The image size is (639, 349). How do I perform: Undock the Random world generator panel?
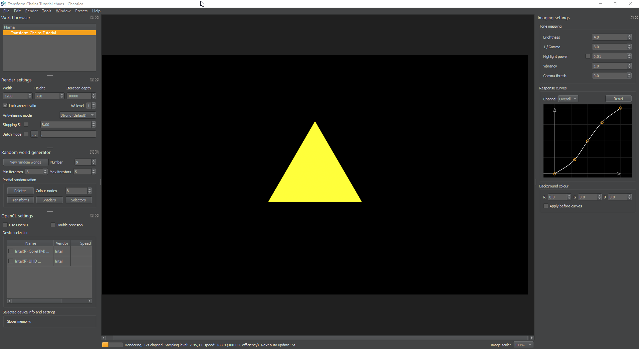pyautogui.click(x=92, y=152)
